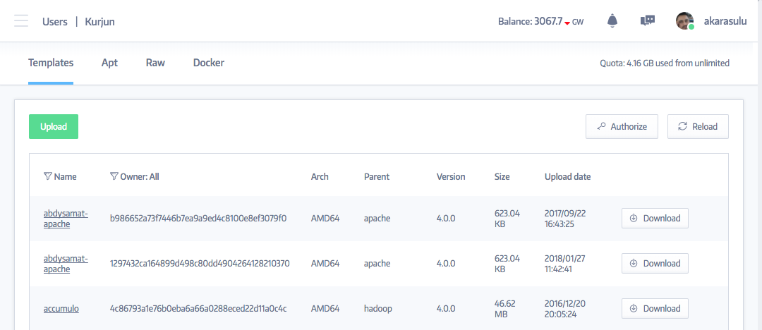
Task: Switch to the Apt tab
Action: [109, 63]
